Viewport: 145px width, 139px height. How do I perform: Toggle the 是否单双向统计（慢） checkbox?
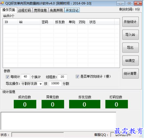click(77, 77)
